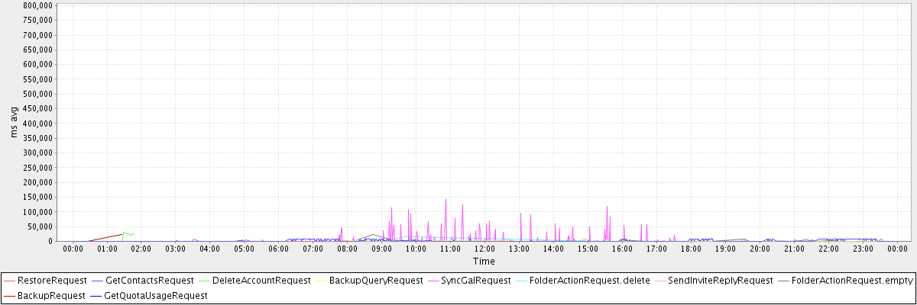
Task: Click the 11:00 tick on time axis
Action: pyautogui.click(x=450, y=249)
